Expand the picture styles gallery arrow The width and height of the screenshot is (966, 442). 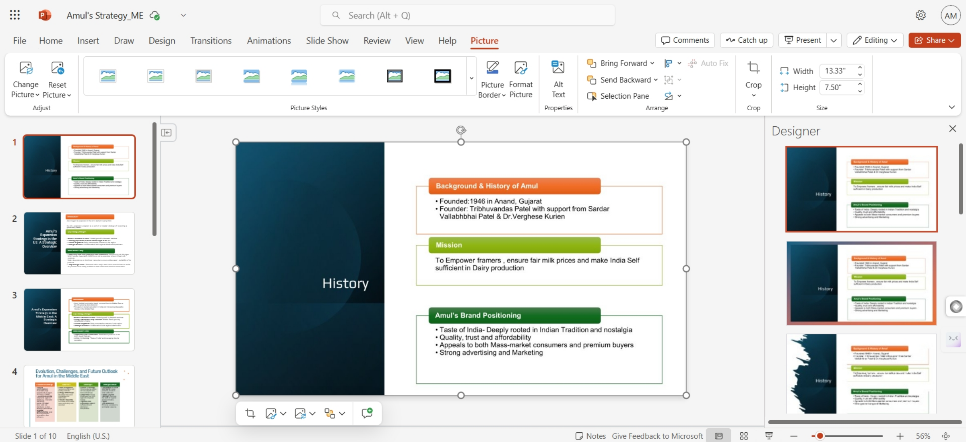[x=471, y=78]
